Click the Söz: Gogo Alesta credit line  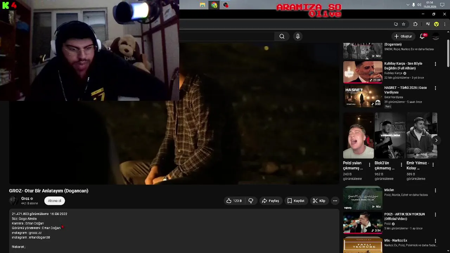pos(24,219)
